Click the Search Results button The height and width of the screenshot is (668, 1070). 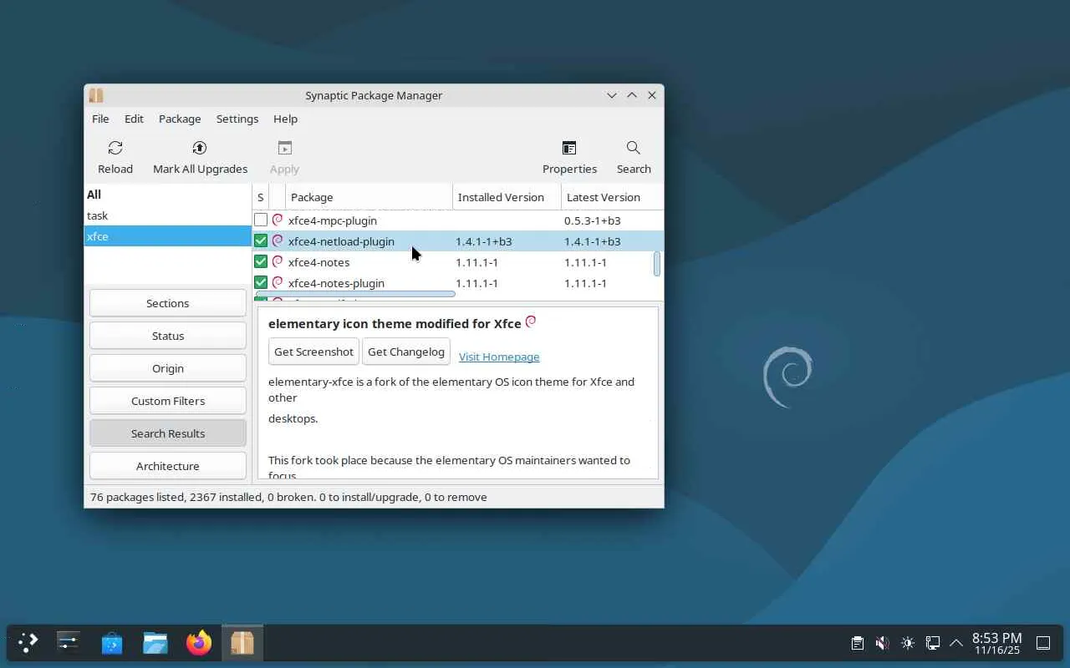[x=168, y=433]
